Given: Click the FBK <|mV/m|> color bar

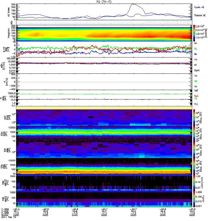Looking at the screenshot, I should tap(194, 182).
